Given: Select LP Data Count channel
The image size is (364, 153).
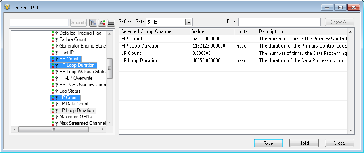Looking at the screenshot, I should point(74,104).
